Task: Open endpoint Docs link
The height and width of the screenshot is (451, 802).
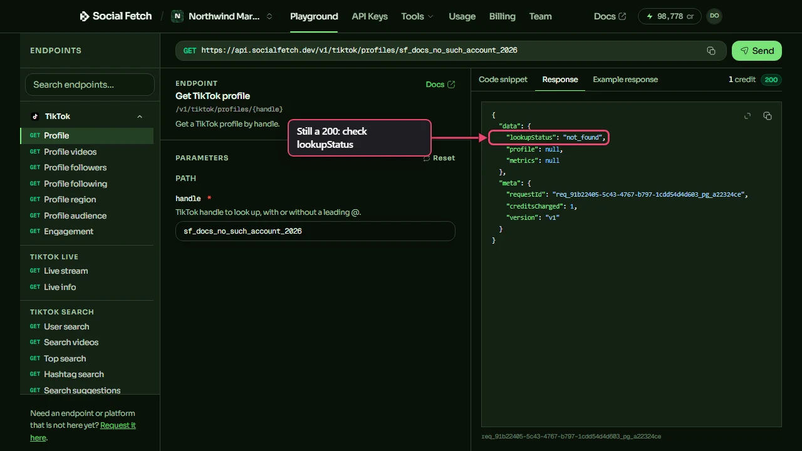Action: coord(440,85)
